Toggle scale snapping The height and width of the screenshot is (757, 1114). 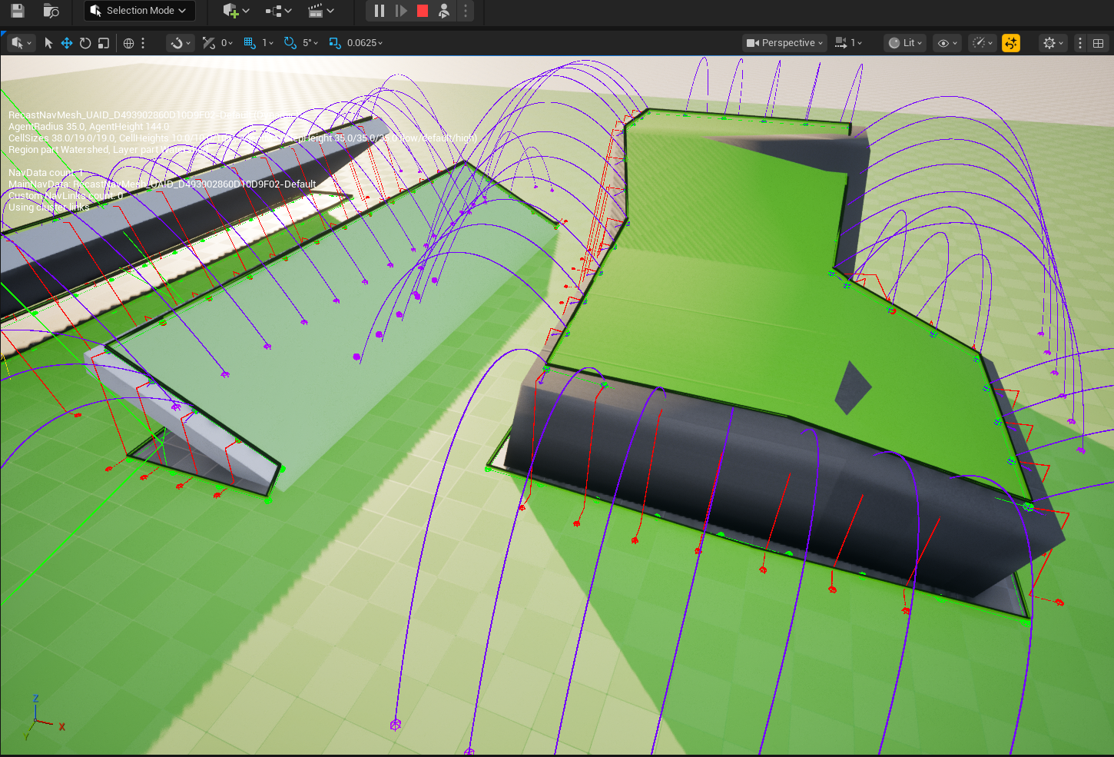(335, 43)
